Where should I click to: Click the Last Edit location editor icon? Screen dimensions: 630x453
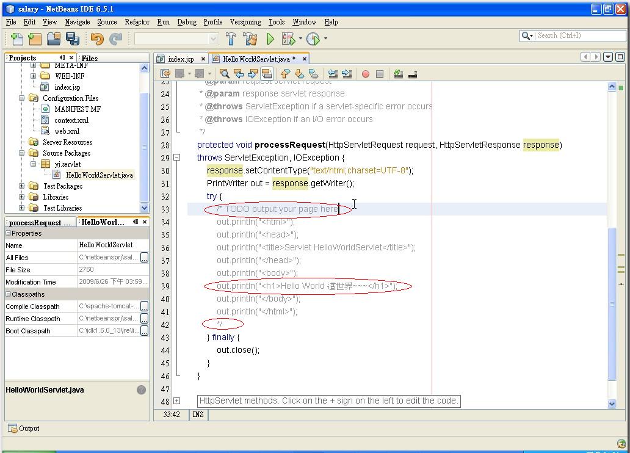(x=165, y=73)
